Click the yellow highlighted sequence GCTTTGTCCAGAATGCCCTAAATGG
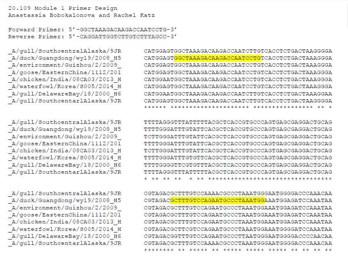The width and height of the screenshot is (348, 265). [x=217, y=200]
